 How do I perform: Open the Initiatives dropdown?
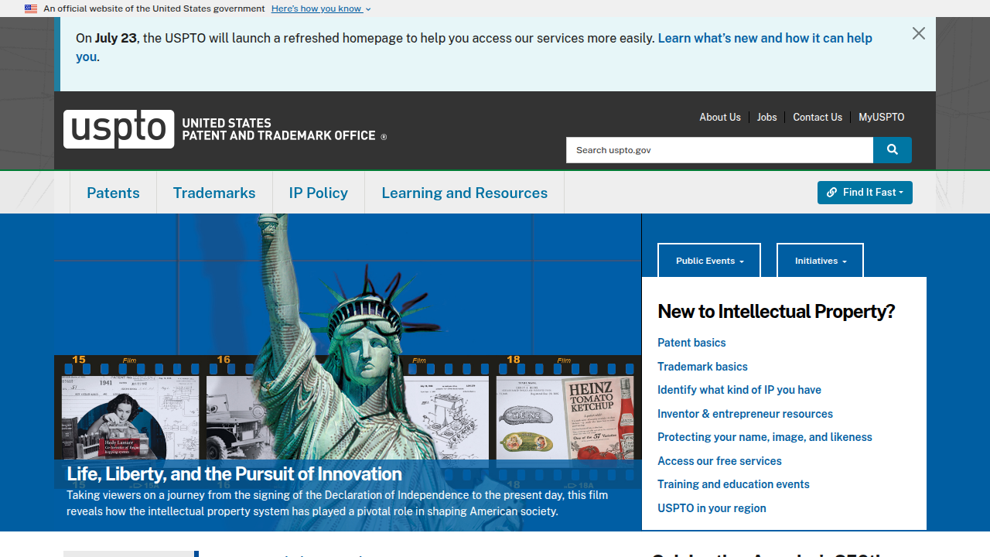point(820,261)
